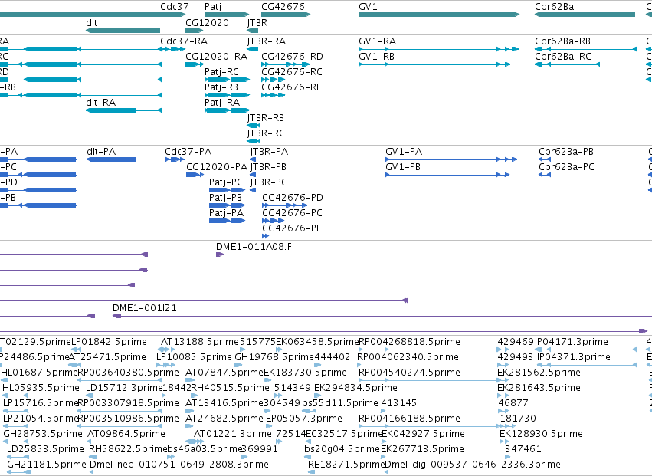Select the CG42676-RD transcript label
The height and width of the screenshot is (476, 652).
pyautogui.click(x=292, y=56)
